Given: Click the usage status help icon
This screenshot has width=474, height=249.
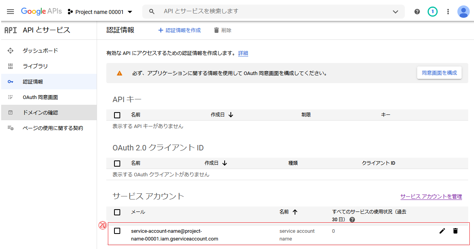Looking at the screenshot, I should [352, 220].
